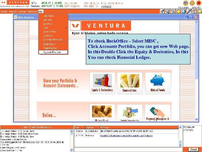Open the Settings menu
This screenshot has height=152, width=202.
pyautogui.click(x=22, y=12)
